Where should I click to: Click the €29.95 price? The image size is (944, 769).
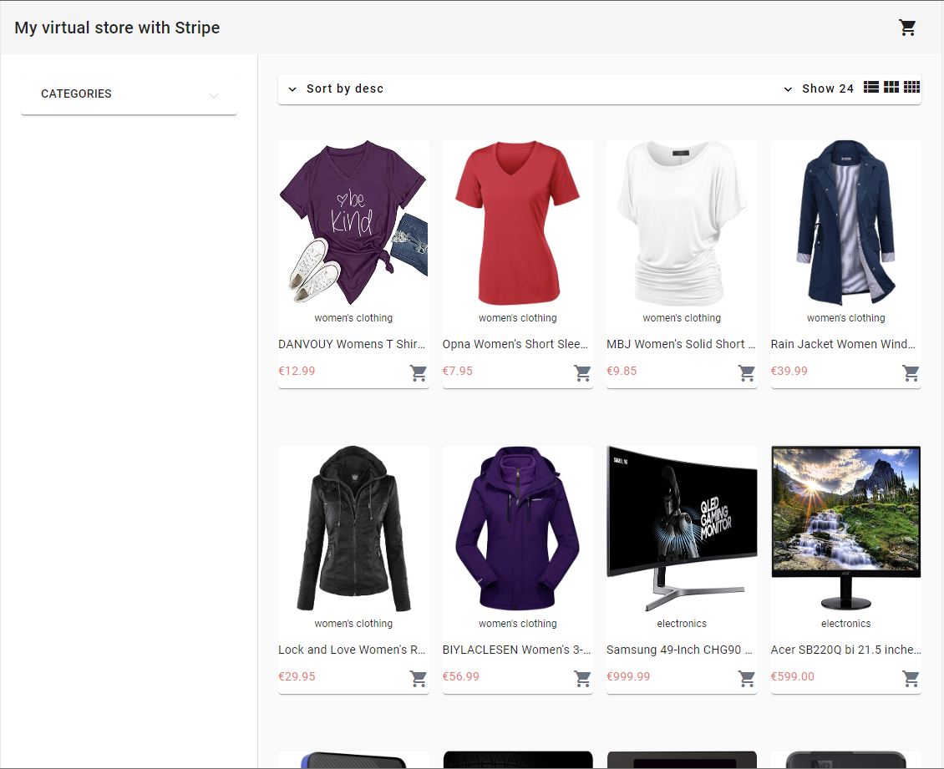297,676
